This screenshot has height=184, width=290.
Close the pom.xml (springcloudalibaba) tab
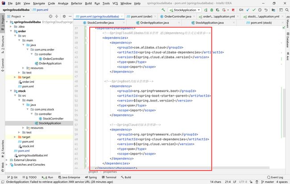click(122, 16)
